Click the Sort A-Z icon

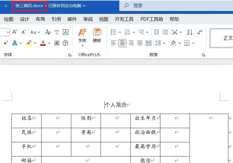point(190,32)
